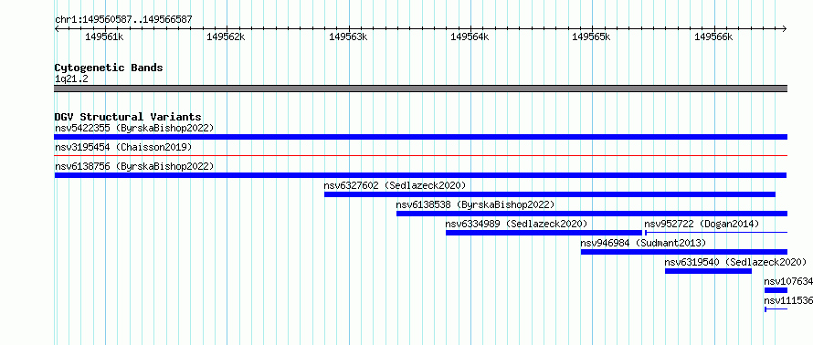The width and height of the screenshot is (813, 345).
Task: Click the nsv3195454 (Chaisson2019) label
Action: (123, 147)
